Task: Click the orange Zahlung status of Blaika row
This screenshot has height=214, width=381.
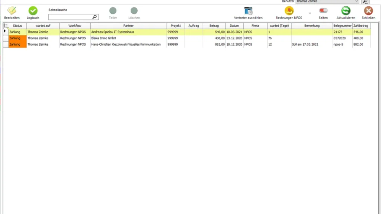Action: coord(17,38)
